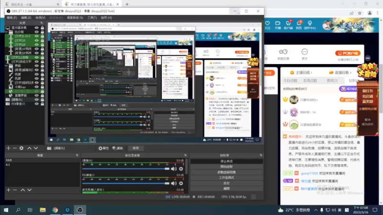Remove selected source with the minus icon

(x=15, y=148)
